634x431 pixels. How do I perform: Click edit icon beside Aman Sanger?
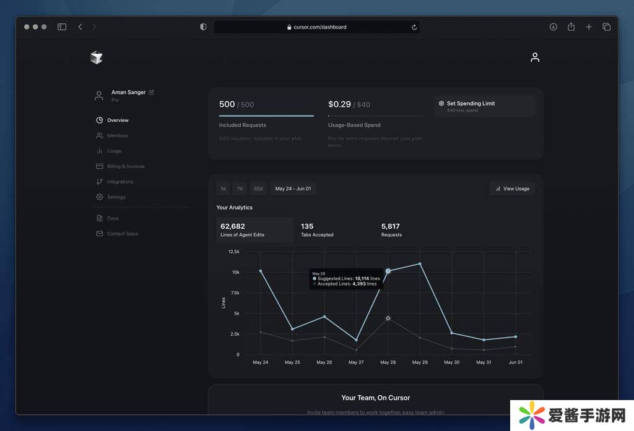152,92
